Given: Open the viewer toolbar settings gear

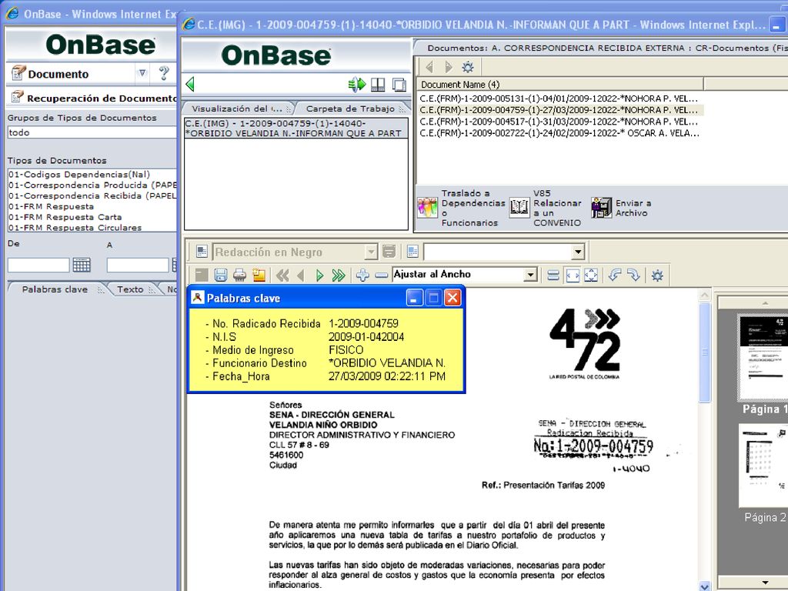Looking at the screenshot, I should tap(657, 275).
